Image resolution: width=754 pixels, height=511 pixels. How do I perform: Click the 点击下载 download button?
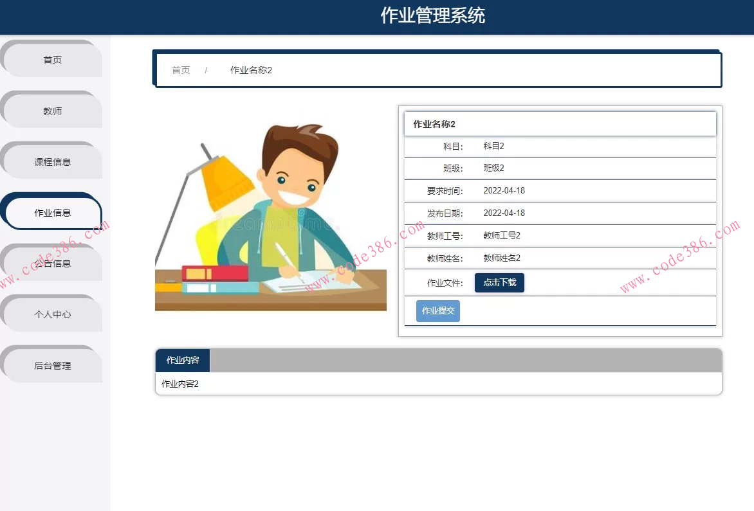499,282
